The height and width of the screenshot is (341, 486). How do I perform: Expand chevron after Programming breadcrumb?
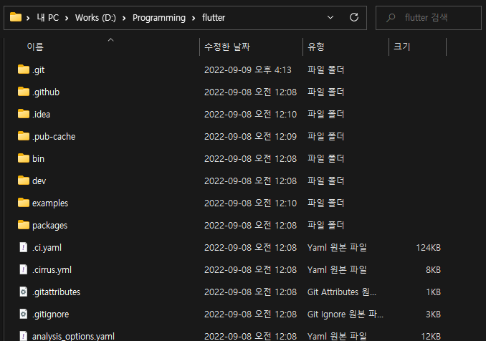click(194, 19)
